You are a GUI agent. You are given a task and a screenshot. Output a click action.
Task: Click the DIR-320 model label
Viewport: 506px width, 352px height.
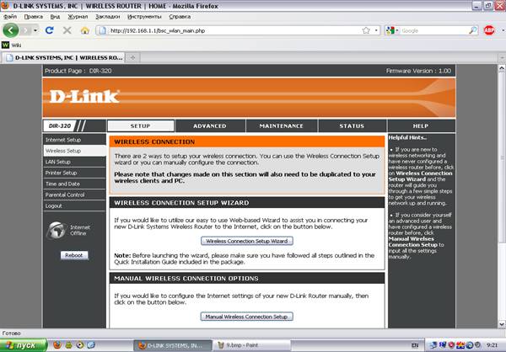59,125
